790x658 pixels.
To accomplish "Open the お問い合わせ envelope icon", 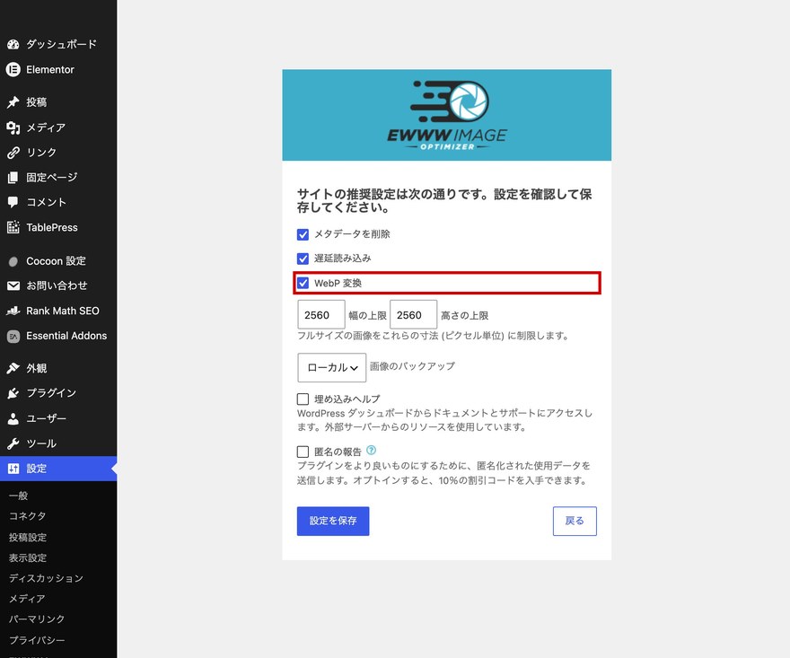I will 13,285.
